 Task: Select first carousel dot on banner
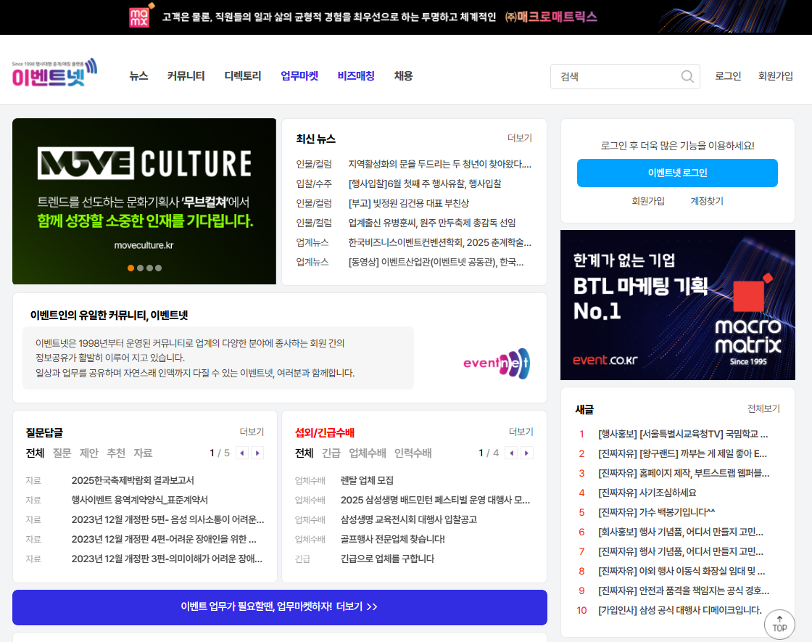[x=131, y=268]
